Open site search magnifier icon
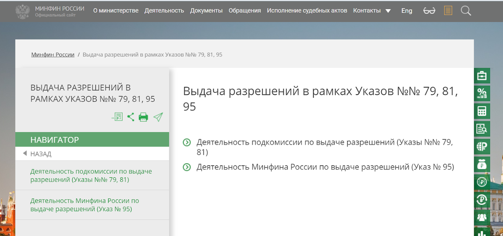 (466, 11)
